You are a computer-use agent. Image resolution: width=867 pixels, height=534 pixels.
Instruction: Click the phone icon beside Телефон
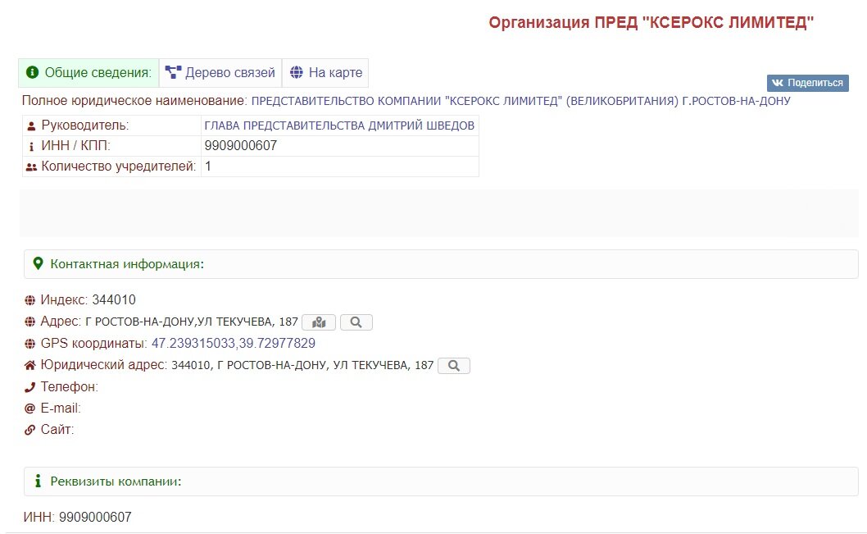point(30,387)
